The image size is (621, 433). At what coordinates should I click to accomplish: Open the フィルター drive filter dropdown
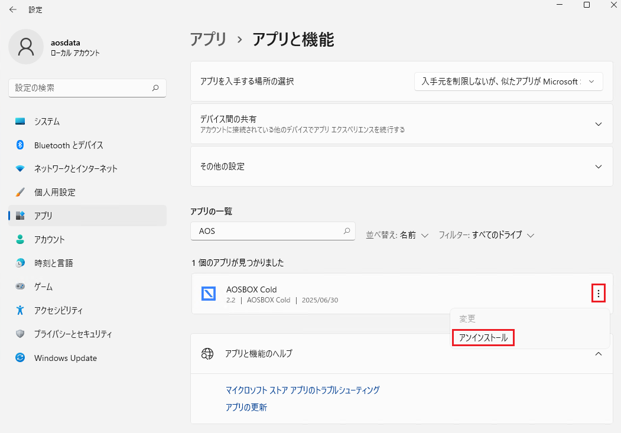(x=486, y=235)
